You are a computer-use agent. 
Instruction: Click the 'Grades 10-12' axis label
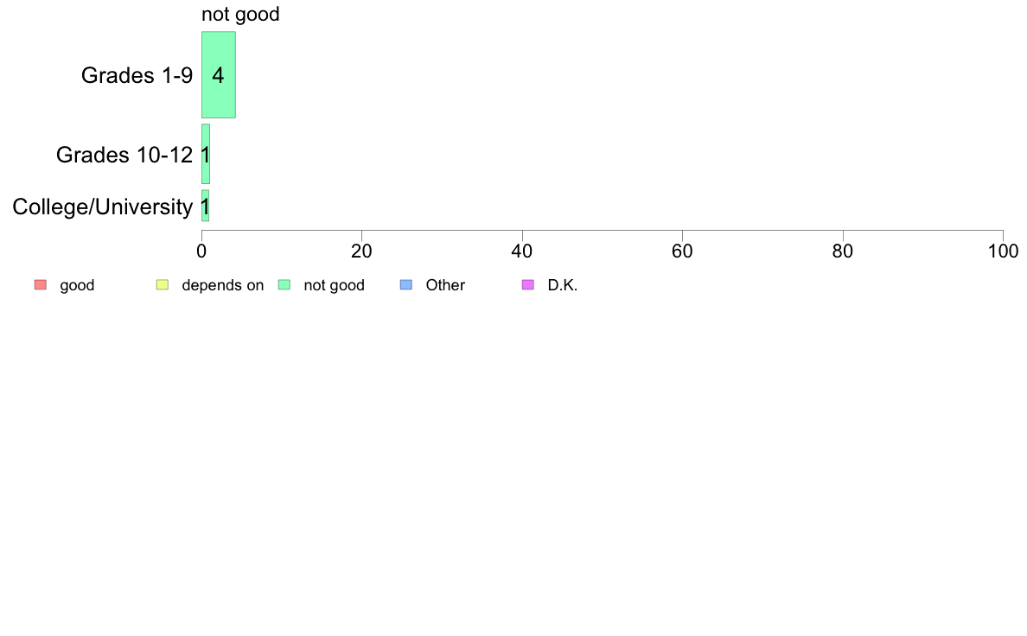coord(124,155)
